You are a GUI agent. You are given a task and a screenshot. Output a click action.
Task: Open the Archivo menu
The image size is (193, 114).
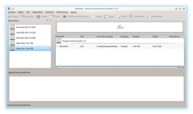tap(12, 12)
